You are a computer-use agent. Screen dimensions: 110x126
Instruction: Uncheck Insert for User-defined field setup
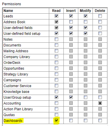point(71,33)
